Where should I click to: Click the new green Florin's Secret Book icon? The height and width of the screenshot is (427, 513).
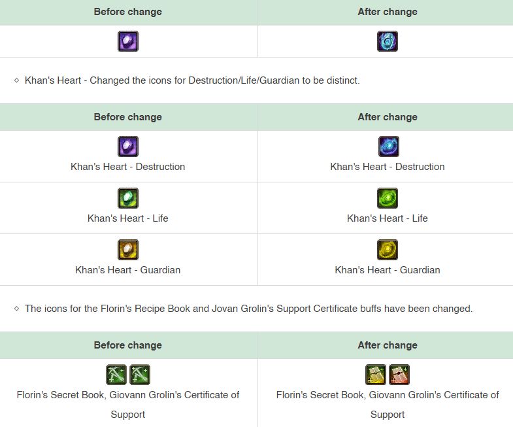coord(376,375)
